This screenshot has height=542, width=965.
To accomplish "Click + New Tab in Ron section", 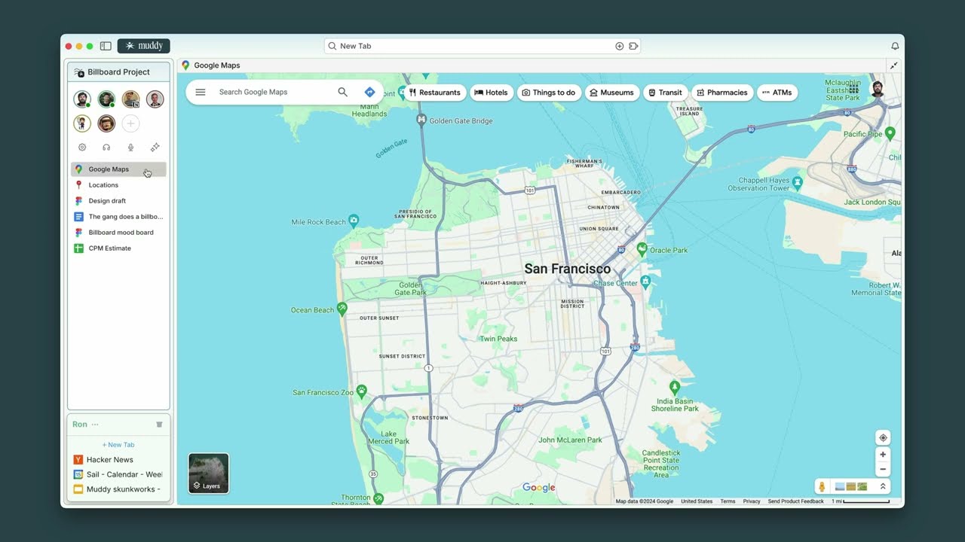I will (118, 445).
